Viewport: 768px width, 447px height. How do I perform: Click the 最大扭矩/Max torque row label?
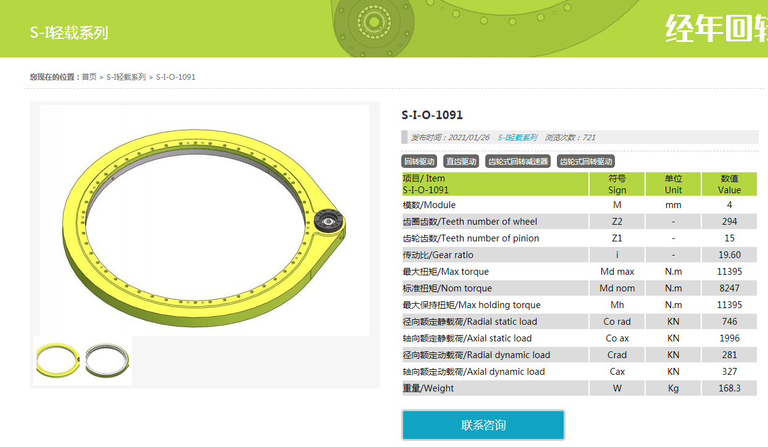(446, 272)
